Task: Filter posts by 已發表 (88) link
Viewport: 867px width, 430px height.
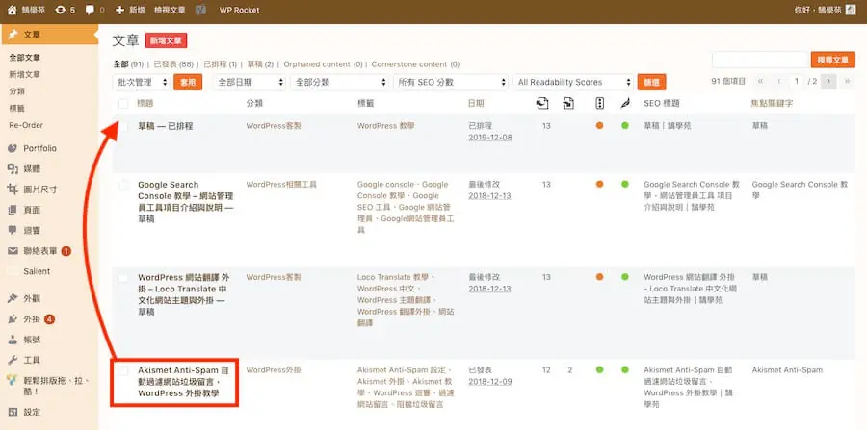Action: tap(173, 64)
